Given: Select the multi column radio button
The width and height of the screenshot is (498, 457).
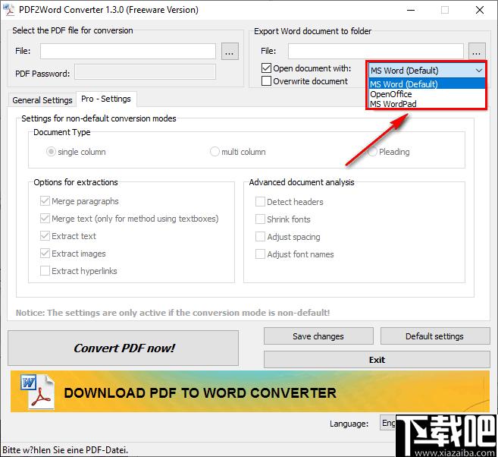Looking at the screenshot, I should point(215,152).
